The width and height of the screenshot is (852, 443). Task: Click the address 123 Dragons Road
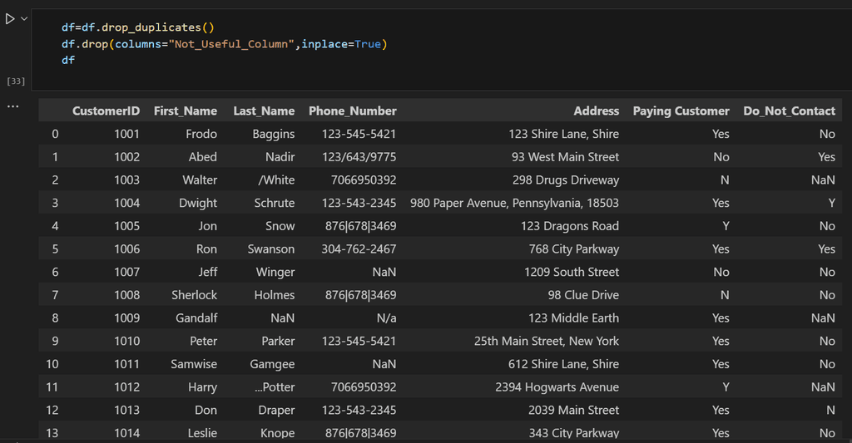click(x=570, y=226)
